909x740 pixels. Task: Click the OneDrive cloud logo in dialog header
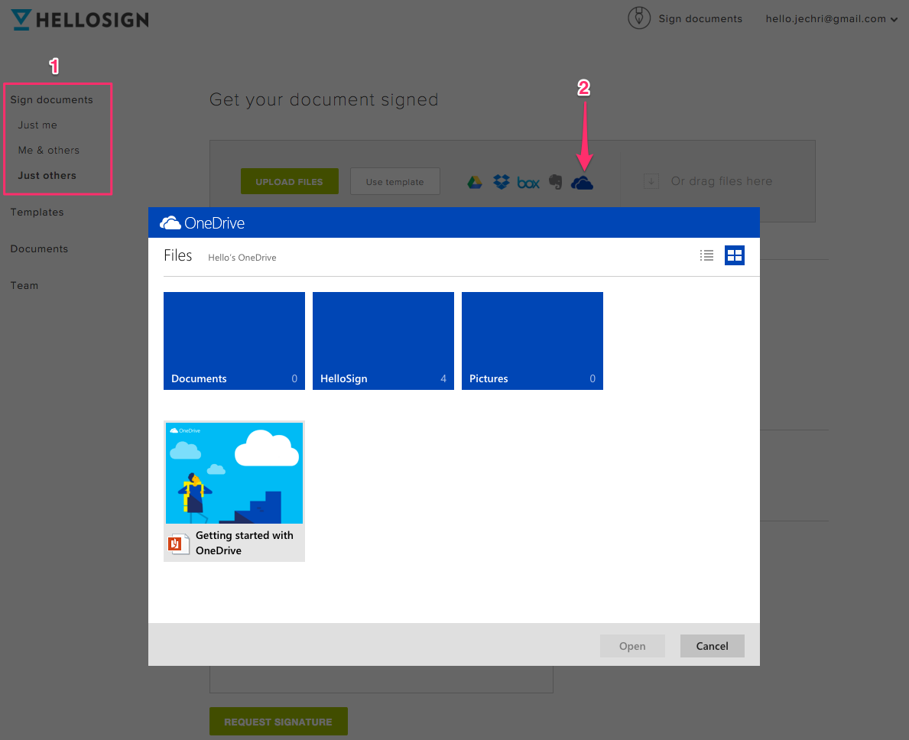(170, 222)
